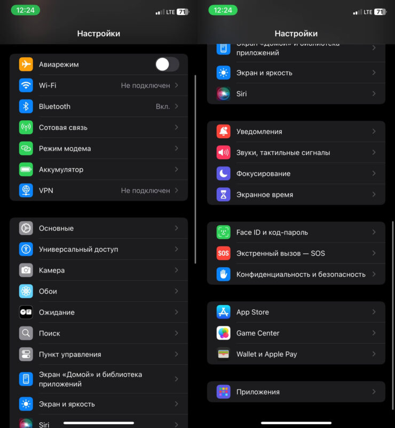Tap VPN's Не подключен status
This screenshot has width=395, height=428.
click(x=145, y=191)
